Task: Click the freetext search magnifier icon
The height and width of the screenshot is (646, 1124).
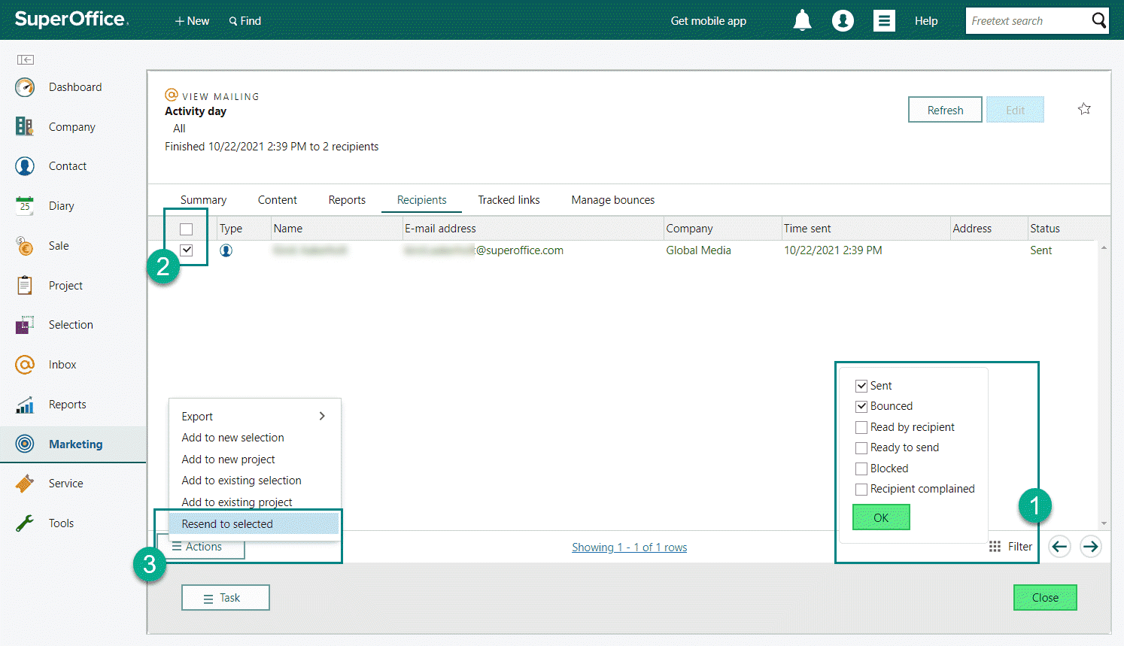Action: click(1099, 20)
